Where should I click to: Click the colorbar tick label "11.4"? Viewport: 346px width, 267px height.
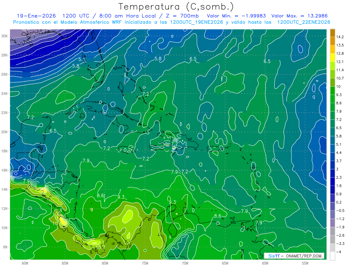[340, 70]
